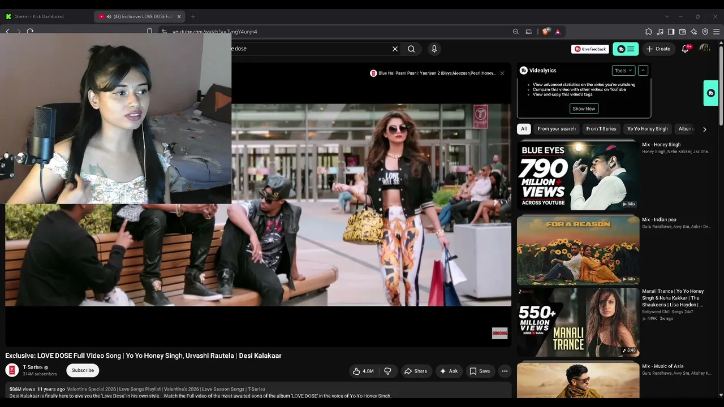Viewport: 724px width, 407px height.
Task: Open the browser hamburger main menu
Action: click(x=717, y=32)
